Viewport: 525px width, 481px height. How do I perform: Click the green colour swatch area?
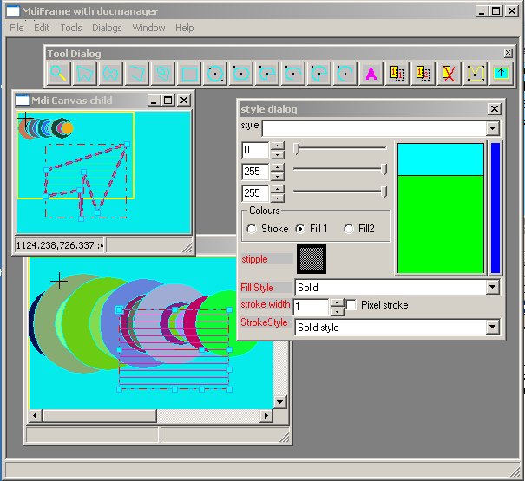[439, 224]
